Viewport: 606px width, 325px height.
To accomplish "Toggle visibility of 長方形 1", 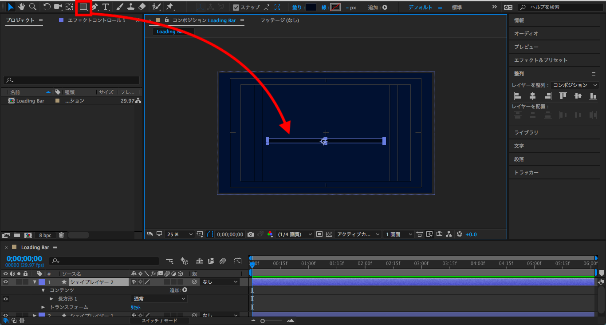I will click(6, 299).
